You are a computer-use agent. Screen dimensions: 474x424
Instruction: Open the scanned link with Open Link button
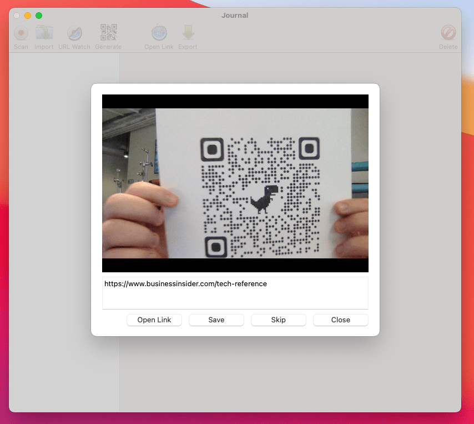point(154,320)
